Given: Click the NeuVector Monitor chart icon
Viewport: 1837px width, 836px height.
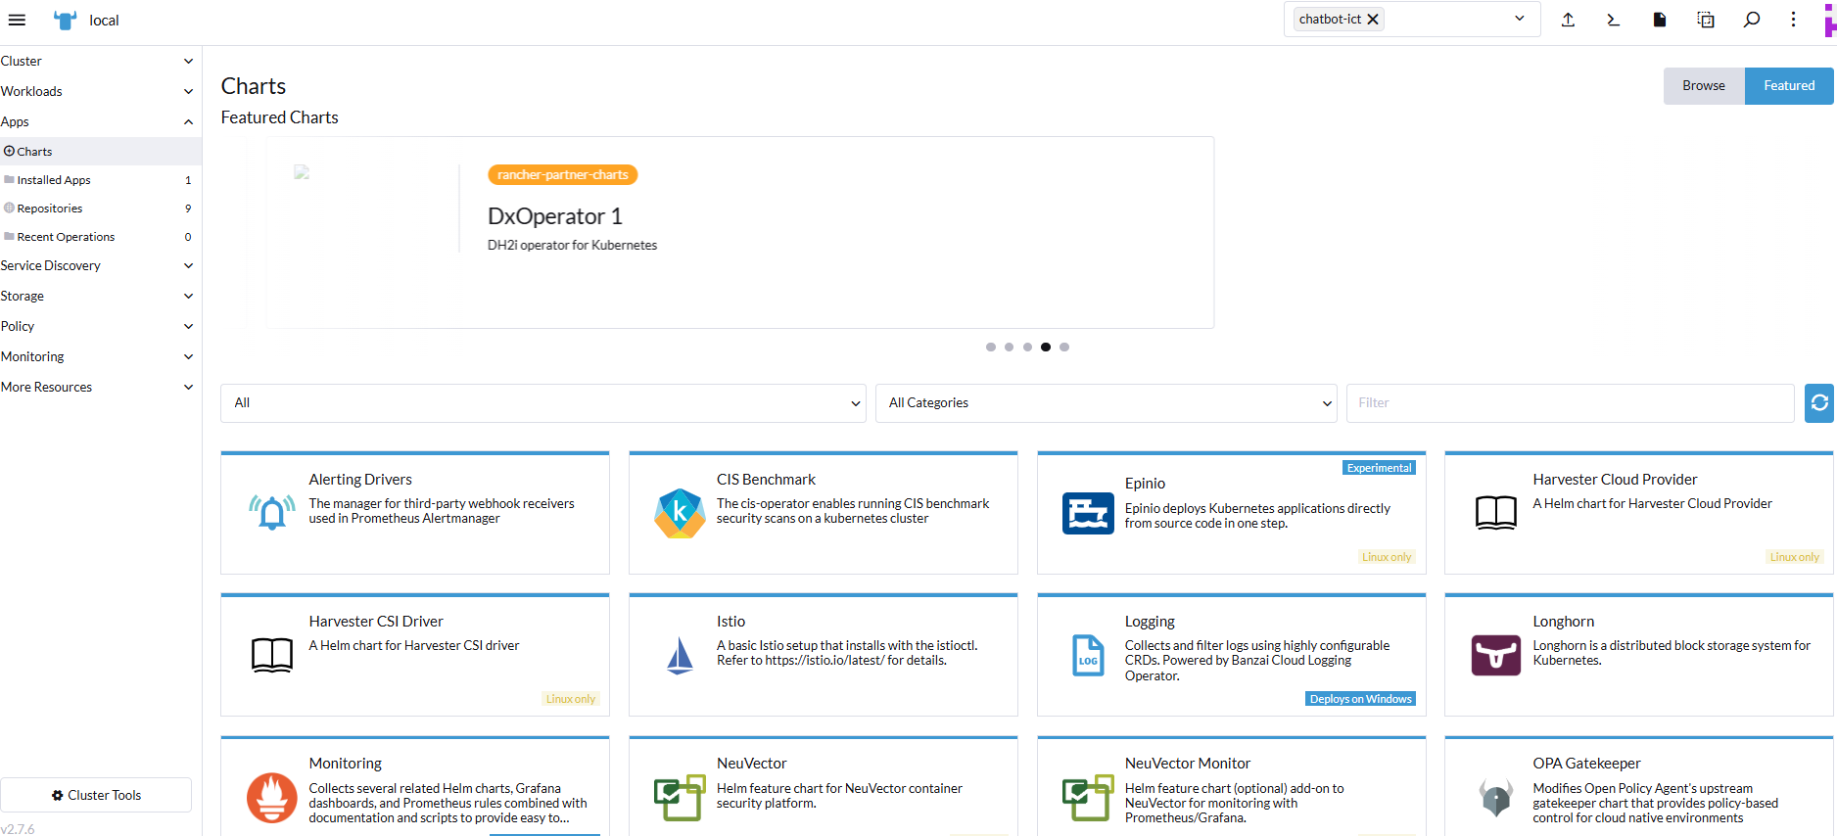Looking at the screenshot, I should click(1088, 798).
